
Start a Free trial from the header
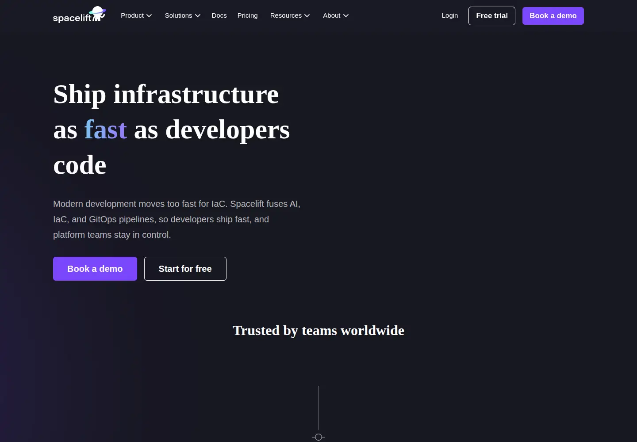pyautogui.click(x=492, y=16)
